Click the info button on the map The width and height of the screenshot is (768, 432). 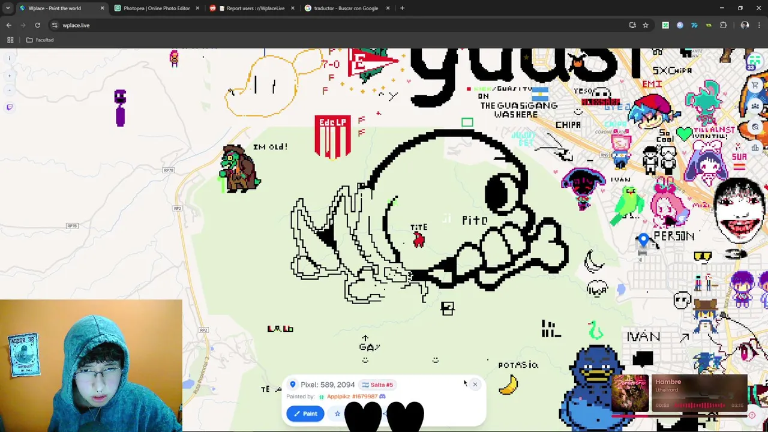click(x=10, y=58)
